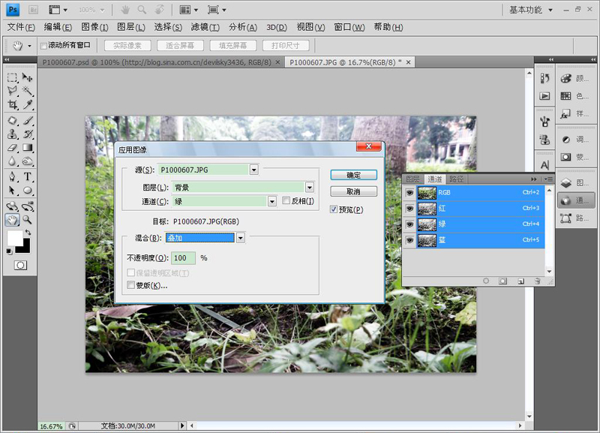Viewport: 600px width, 433px height.
Task: Hide the Blue (蓝) channel eye
Action: click(409, 240)
